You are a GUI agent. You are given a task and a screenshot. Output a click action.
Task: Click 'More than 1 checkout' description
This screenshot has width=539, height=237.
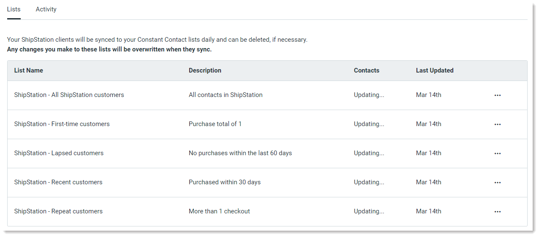click(219, 211)
